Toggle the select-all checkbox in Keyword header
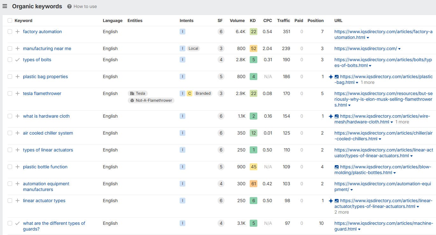The width and height of the screenshot is (436, 235). 10,20
